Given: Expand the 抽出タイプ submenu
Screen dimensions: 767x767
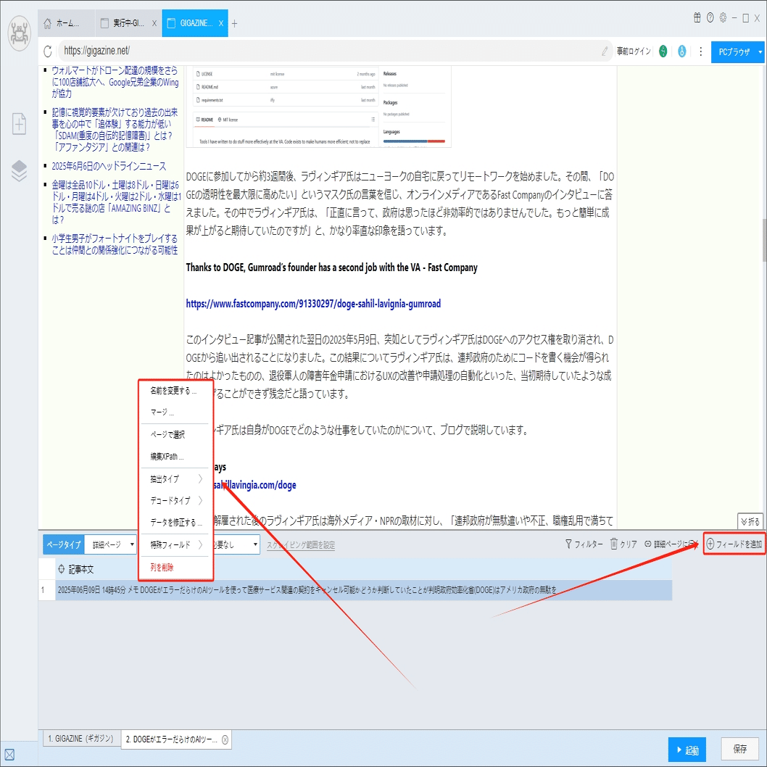Looking at the screenshot, I should pyautogui.click(x=175, y=479).
